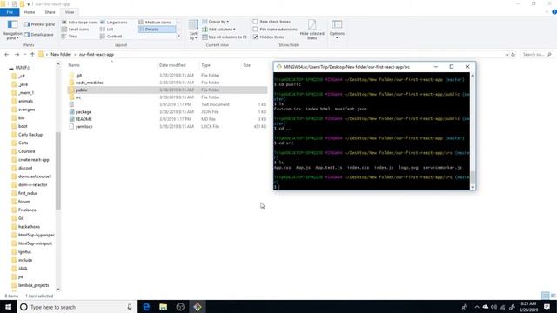Viewport: 557px width, 313px height.
Task: Switch to the Home ribbon tab
Action: (x=30, y=12)
